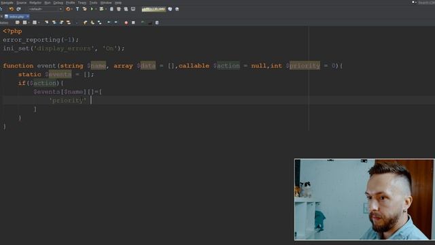Screen dimensions: 435x245
Task: Click the Last Edit icon in editor toolbar
Action: pos(18,22)
